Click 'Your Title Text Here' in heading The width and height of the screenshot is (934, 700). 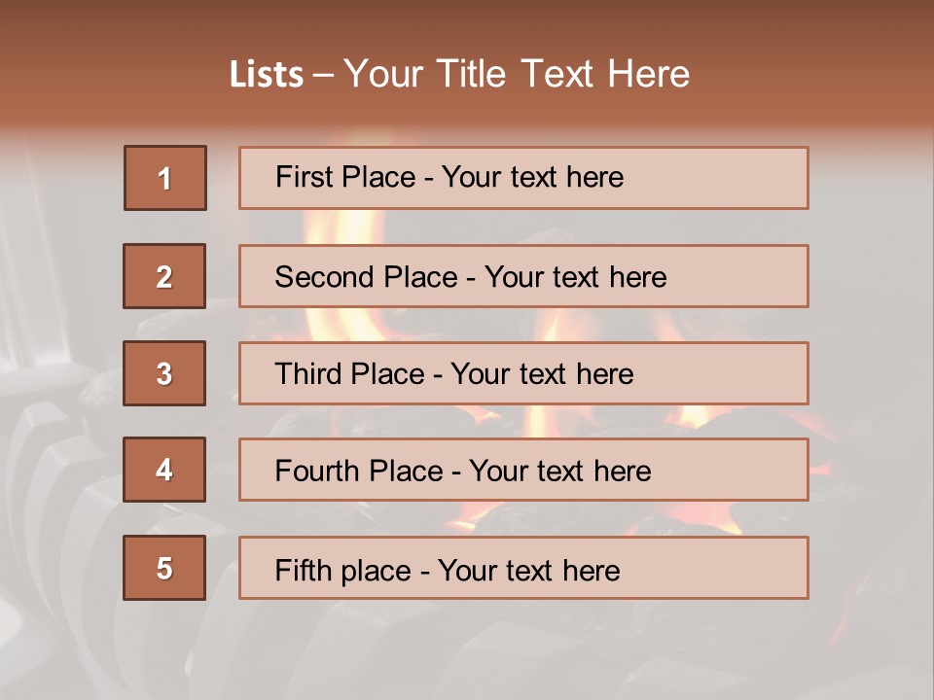[517, 74]
